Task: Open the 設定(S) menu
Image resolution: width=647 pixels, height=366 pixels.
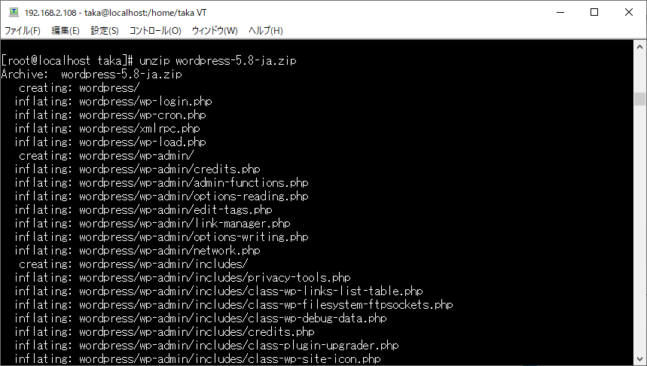Action: (105, 31)
